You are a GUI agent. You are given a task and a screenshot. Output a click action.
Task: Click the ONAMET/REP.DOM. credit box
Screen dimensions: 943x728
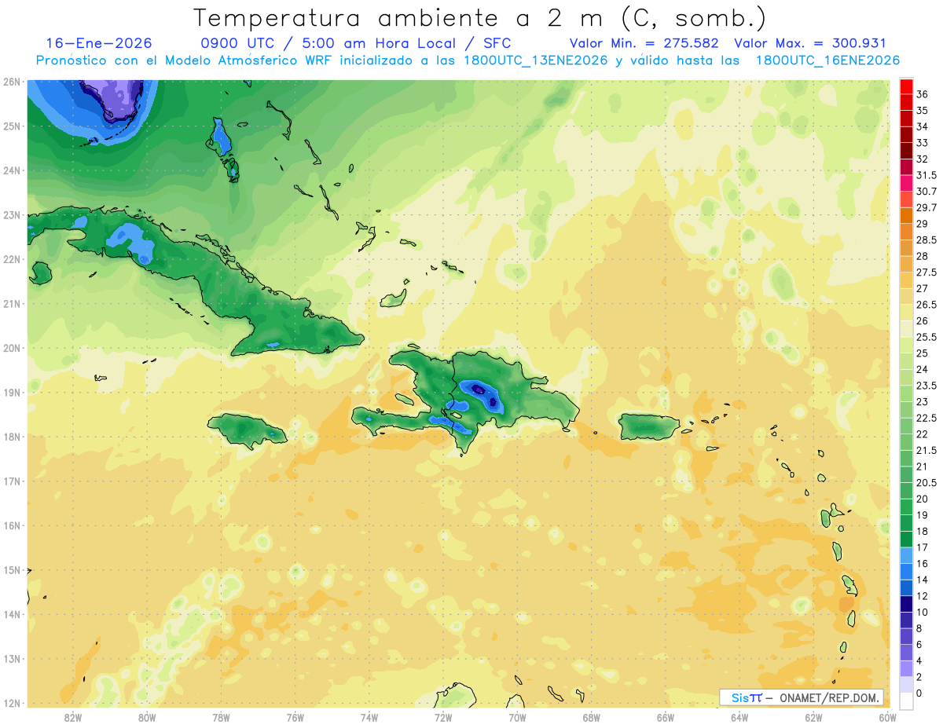click(x=801, y=697)
